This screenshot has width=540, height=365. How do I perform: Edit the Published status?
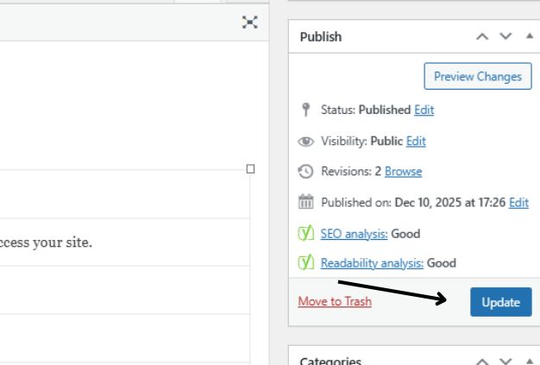(424, 110)
